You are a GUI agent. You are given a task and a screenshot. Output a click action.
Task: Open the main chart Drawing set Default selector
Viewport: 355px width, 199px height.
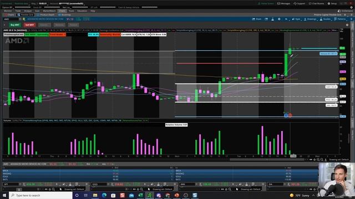(339, 160)
